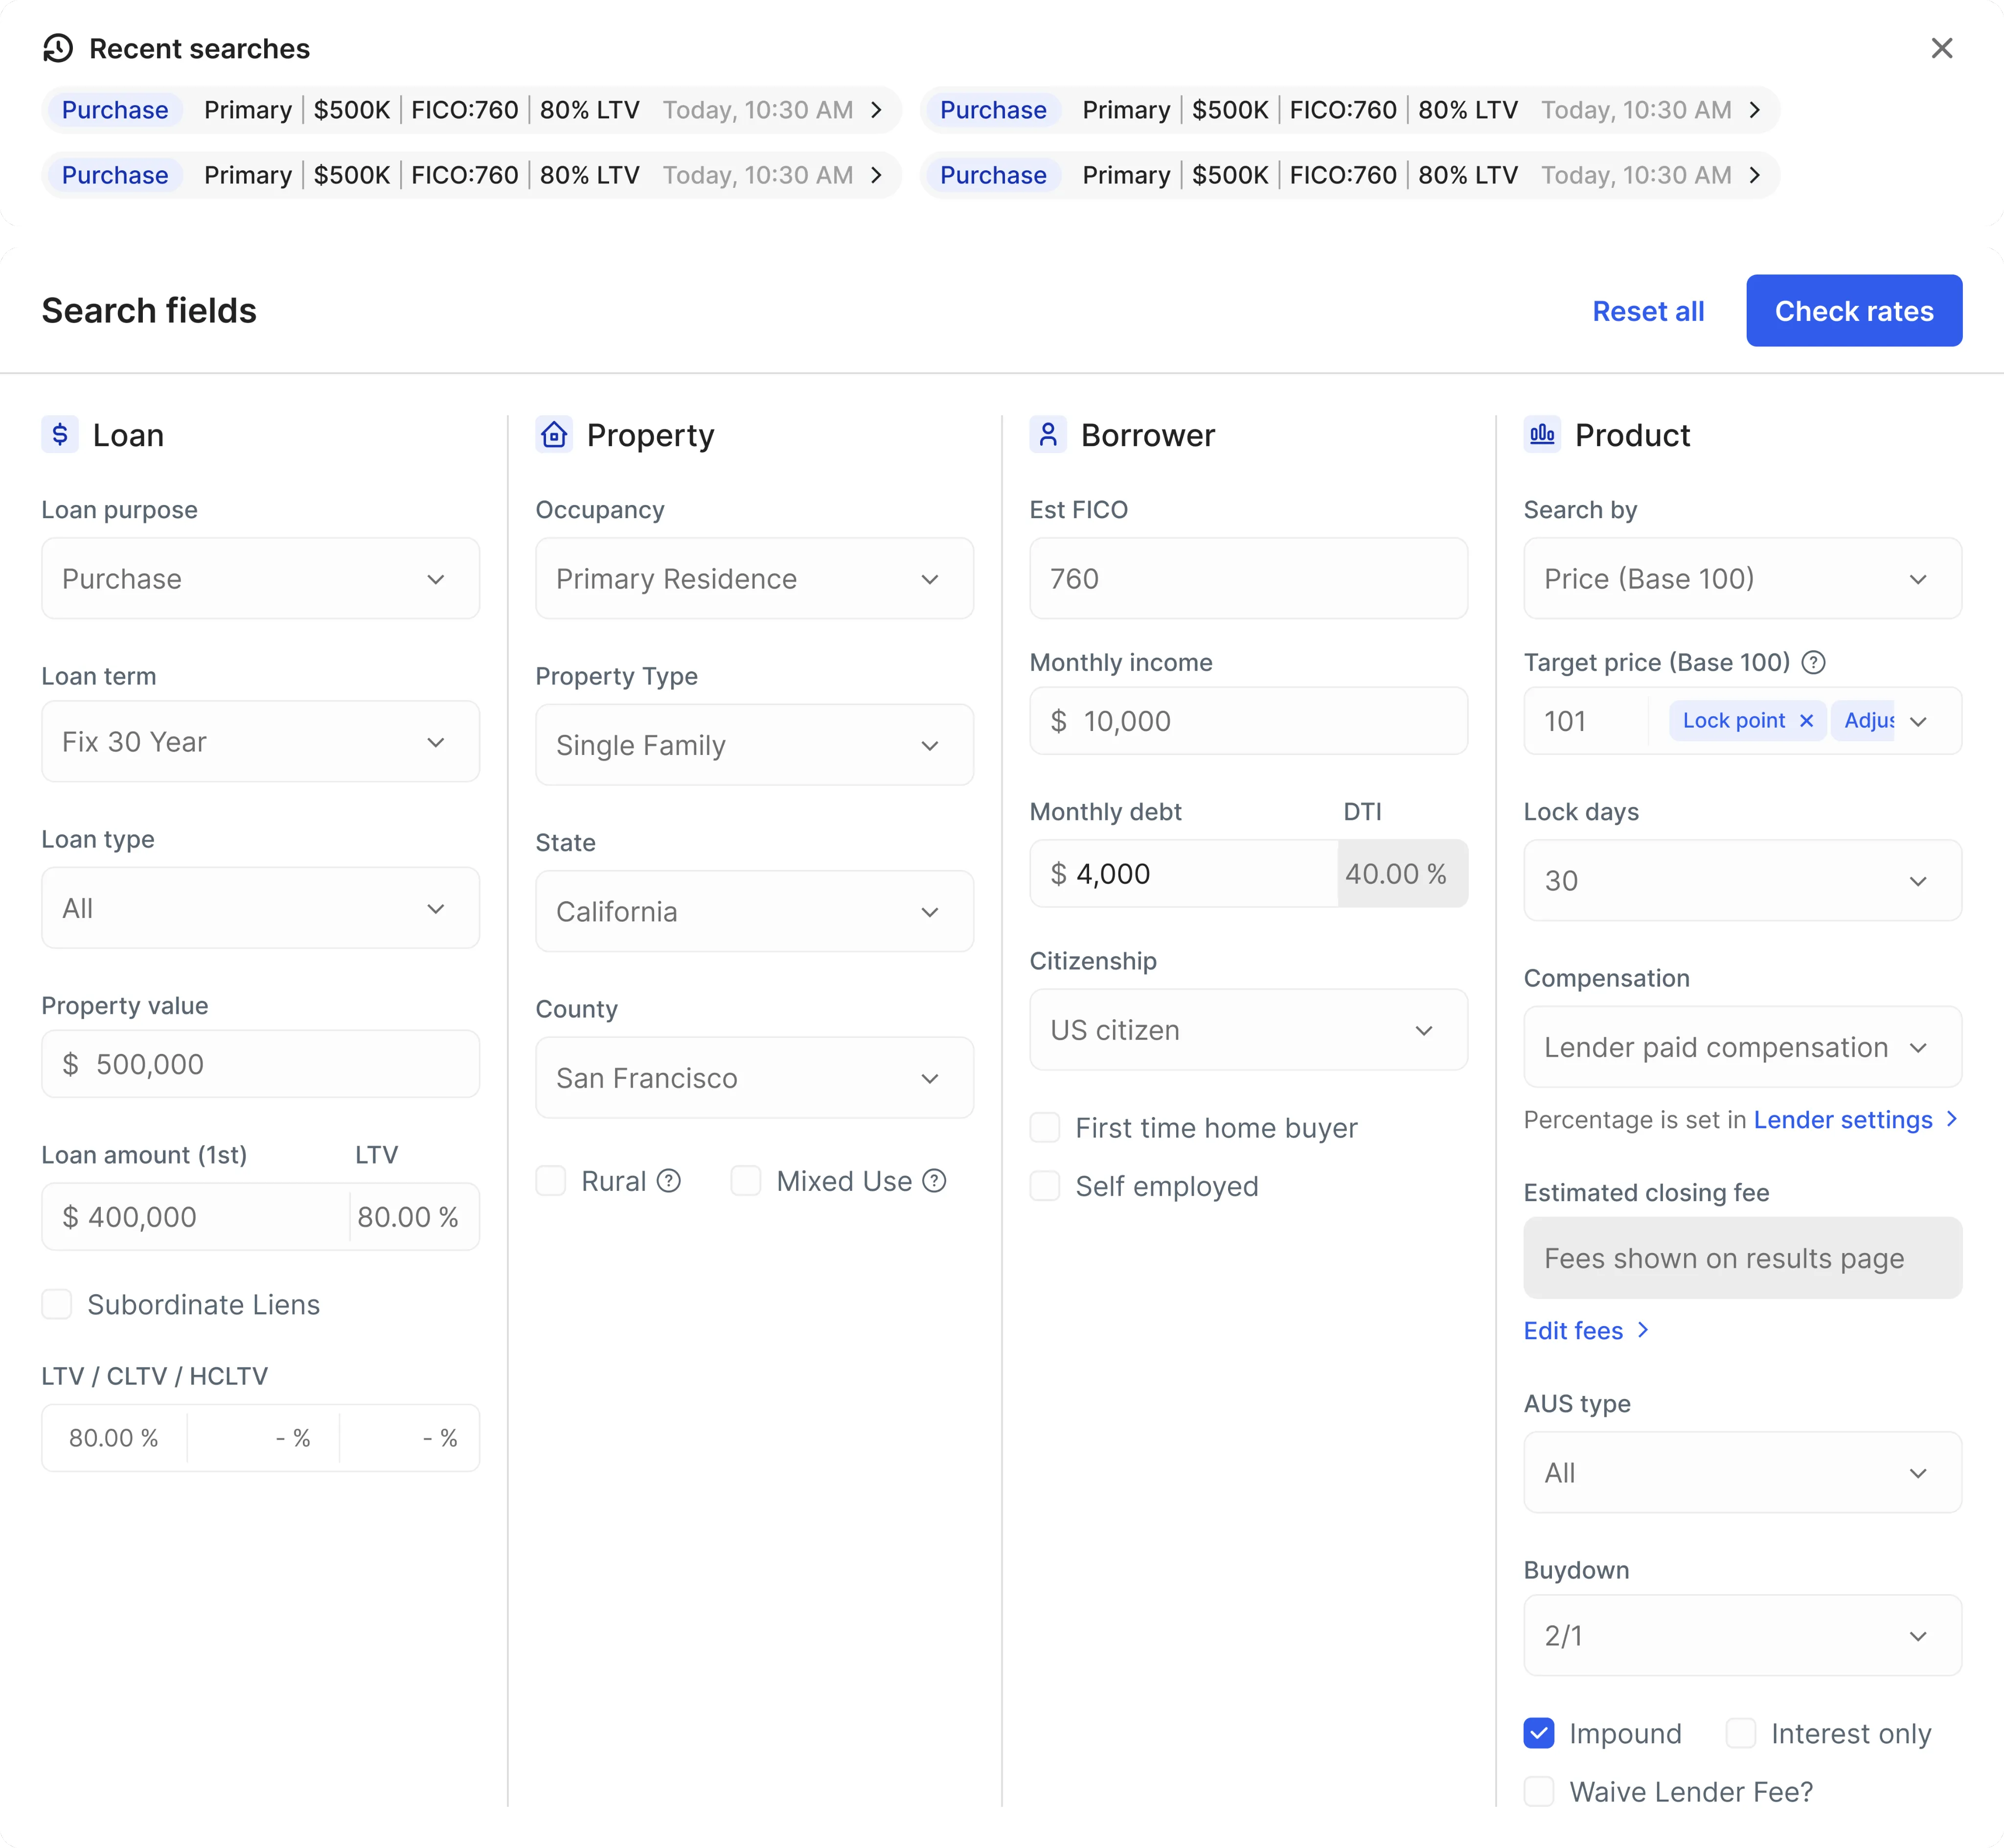Image resolution: width=2004 pixels, height=1848 pixels.
Task: Click the Rural help question mark icon
Action: (668, 1181)
